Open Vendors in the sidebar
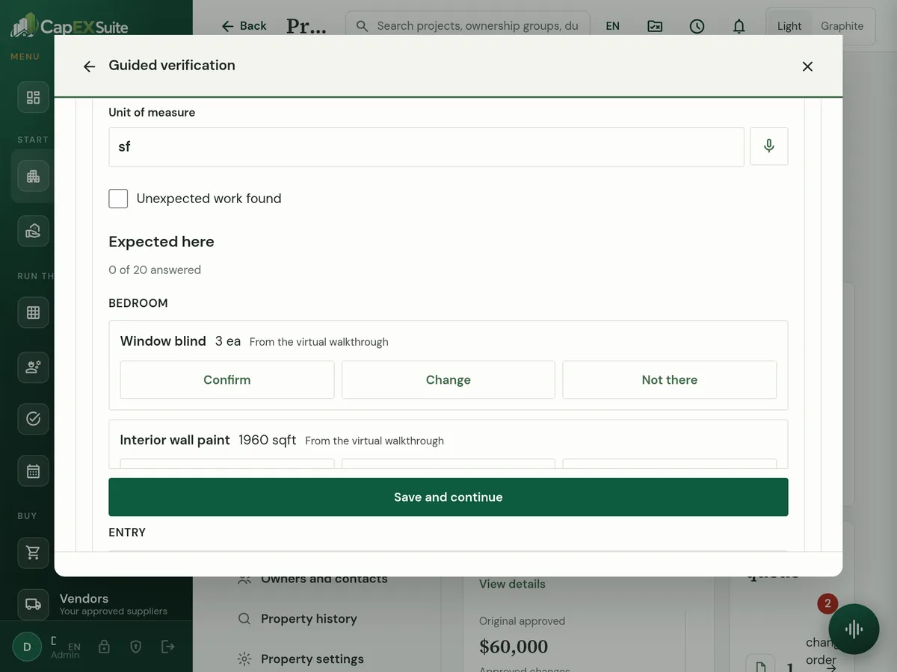Viewport: 897px width, 672px height. pyautogui.click(x=96, y=604)
